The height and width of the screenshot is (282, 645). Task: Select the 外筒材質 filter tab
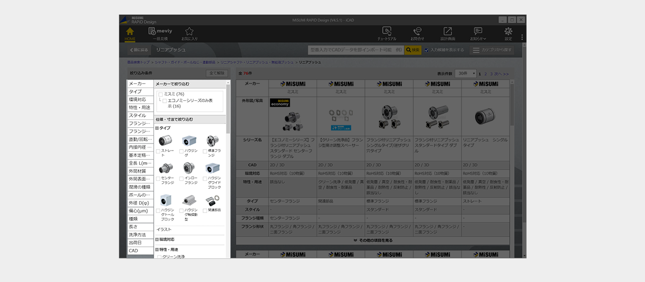pyautogui.click(x=140, y=171)
